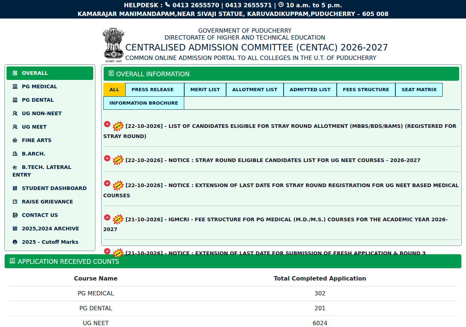Click the grid icon beside STUDENT DASHBOARD
Viewport: 466px width, 327px height.
pos(15,188)
